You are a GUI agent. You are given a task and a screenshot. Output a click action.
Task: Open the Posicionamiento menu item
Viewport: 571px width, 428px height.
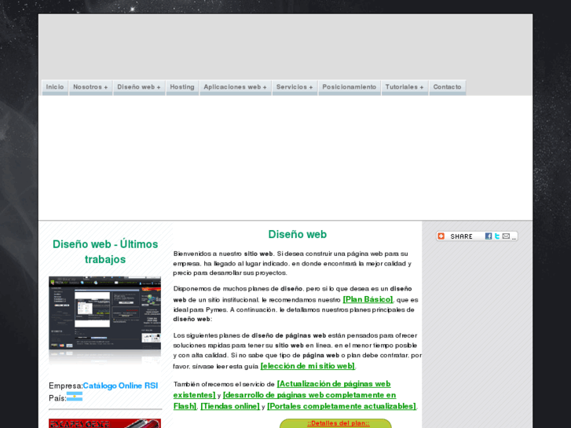[x=350, y=87]
